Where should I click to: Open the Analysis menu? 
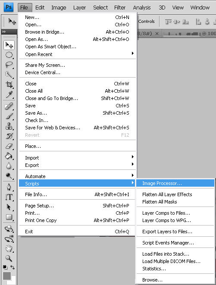click(142, 8)
